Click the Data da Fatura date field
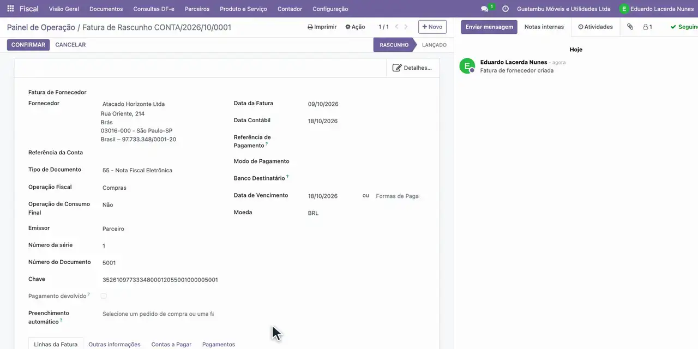The width and height of the screenshot is (698, 349). click(363, 104)
